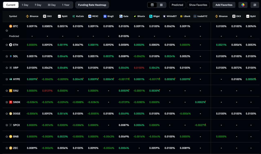261x154 pixels.
Task: Click the Symbol column header
Action: (13, 16)
